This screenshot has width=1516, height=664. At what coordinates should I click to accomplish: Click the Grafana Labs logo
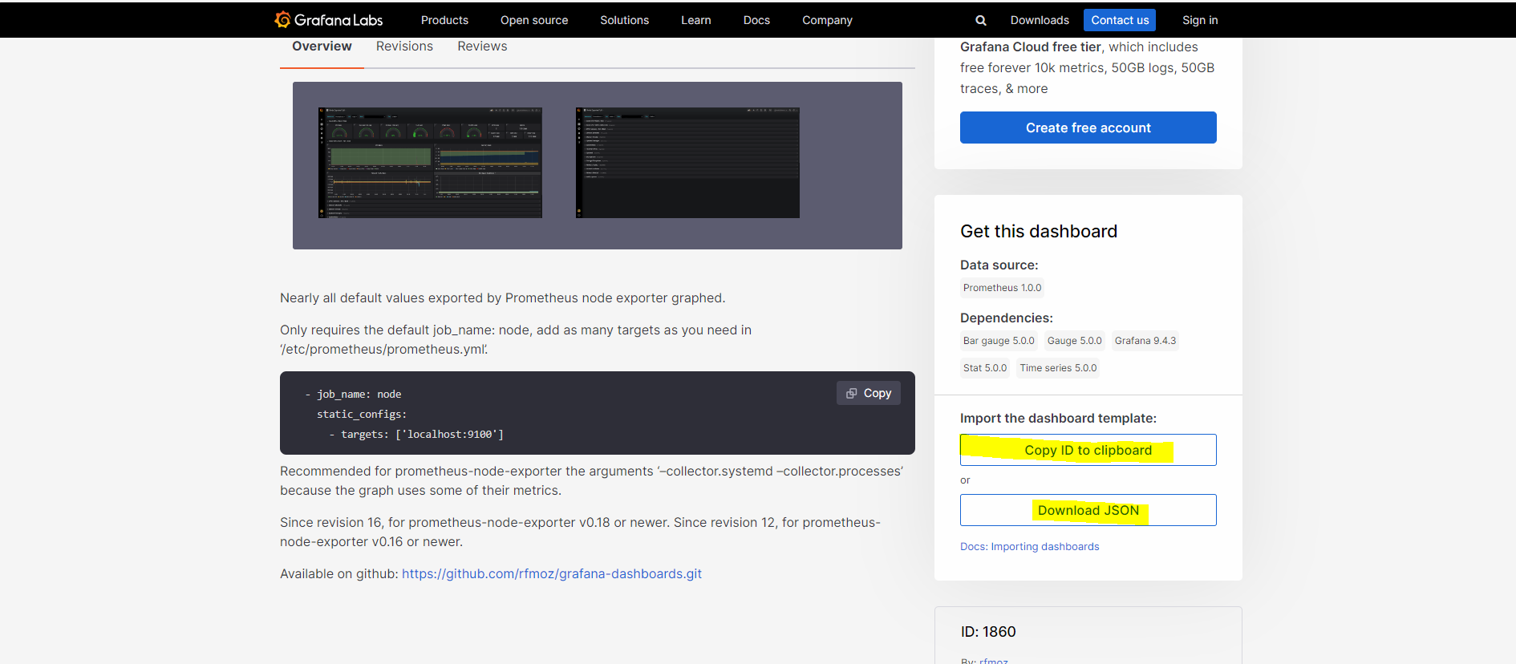click(x=329, y=20)
